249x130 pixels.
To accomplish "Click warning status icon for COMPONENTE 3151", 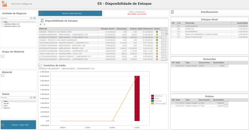I will [157, 56].
